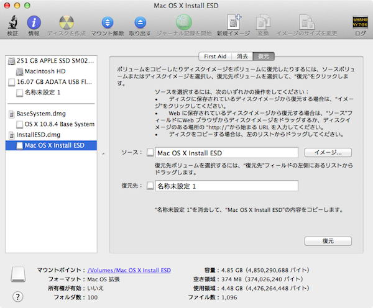The width and height of the screenshot is (373, 308).
Task: Click the sidebar split-view divider handle
Action: point(103,154)
